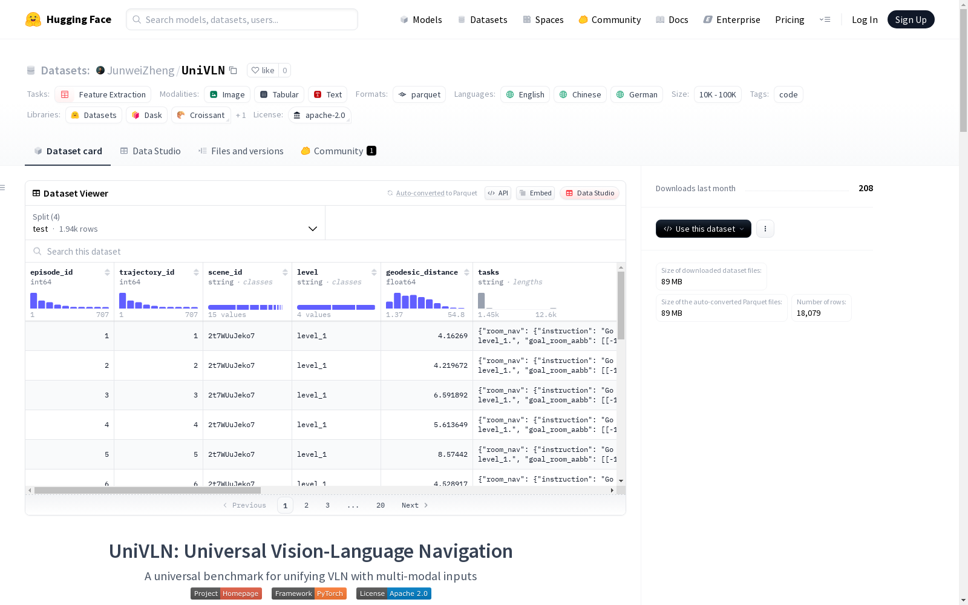The height and width of the screenshot is (605, 968).
Task: Select the Dask library tag
Action: pyautogui.click(x=147, y=115)
